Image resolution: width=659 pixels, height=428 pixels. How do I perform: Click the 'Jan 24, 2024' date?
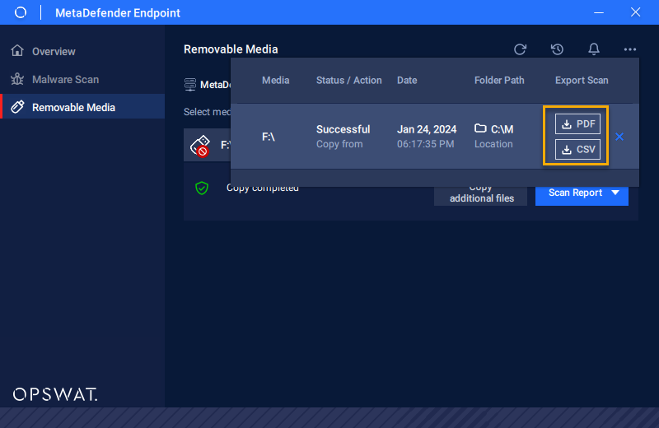427,129
